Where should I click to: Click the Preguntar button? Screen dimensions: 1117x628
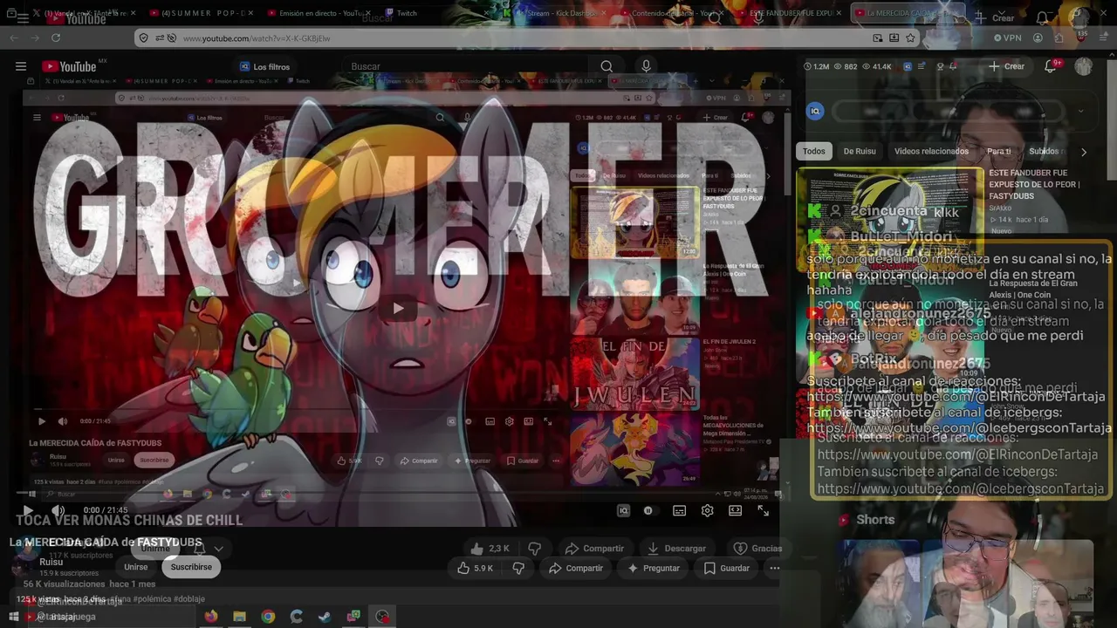653,568
